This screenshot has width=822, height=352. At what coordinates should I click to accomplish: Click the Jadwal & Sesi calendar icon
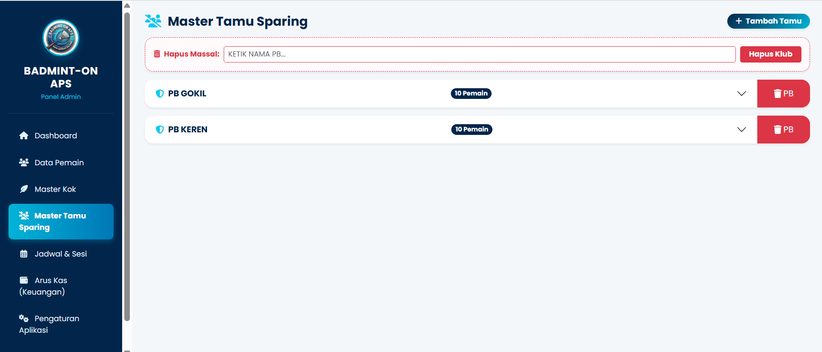tap(24, 254)
